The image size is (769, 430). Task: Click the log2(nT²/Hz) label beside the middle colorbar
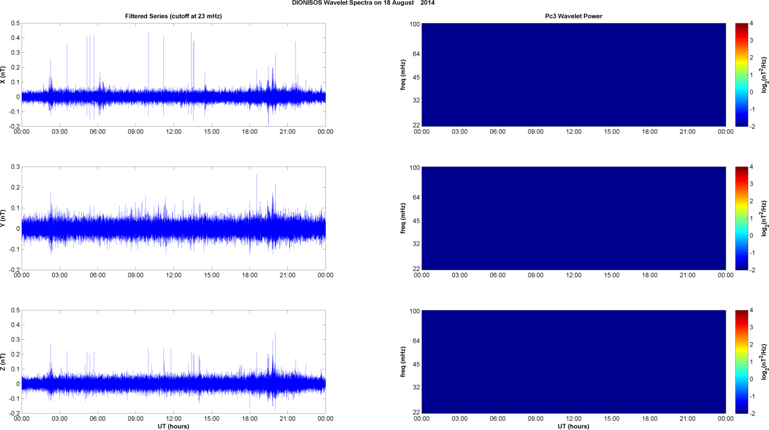tap(764, 219)
